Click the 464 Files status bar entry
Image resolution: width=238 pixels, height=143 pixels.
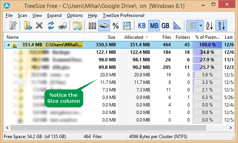click(x=93, y=137)
